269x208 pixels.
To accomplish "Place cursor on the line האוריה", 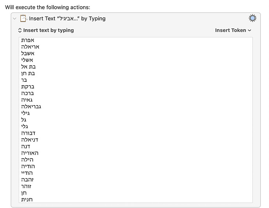I will pos(30,153).
